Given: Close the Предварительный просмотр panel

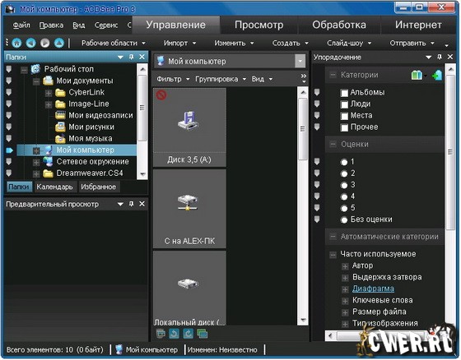Looking at the screenshot, I should [x=142, y=204].
